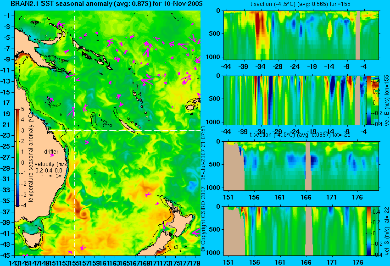Click '176' tick under vel. S section
This screenshot has width=390, height=266.
[x=358, y=262]
